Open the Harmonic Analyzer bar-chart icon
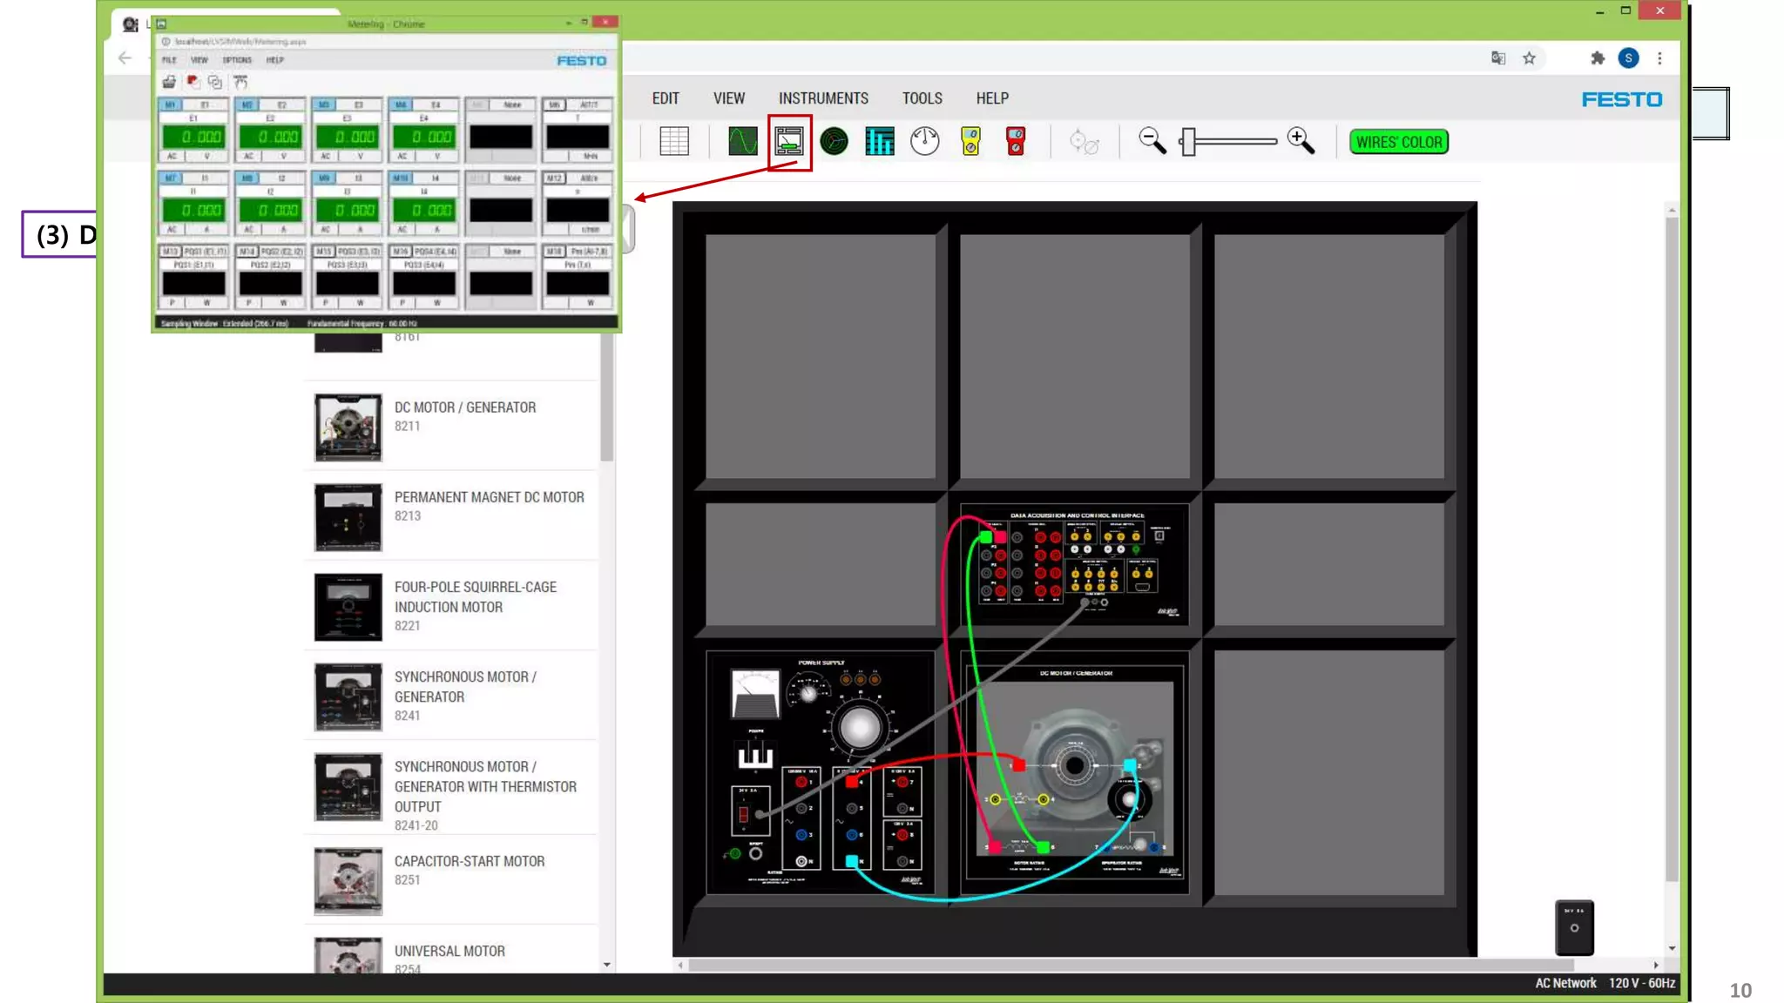The image size is (1784, 1003). tap(879, 141)
